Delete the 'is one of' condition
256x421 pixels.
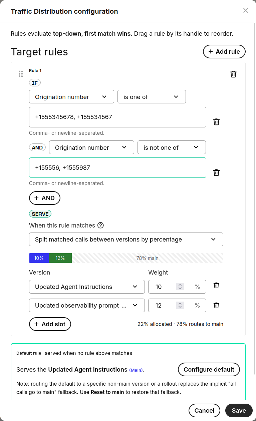(216, 122)
